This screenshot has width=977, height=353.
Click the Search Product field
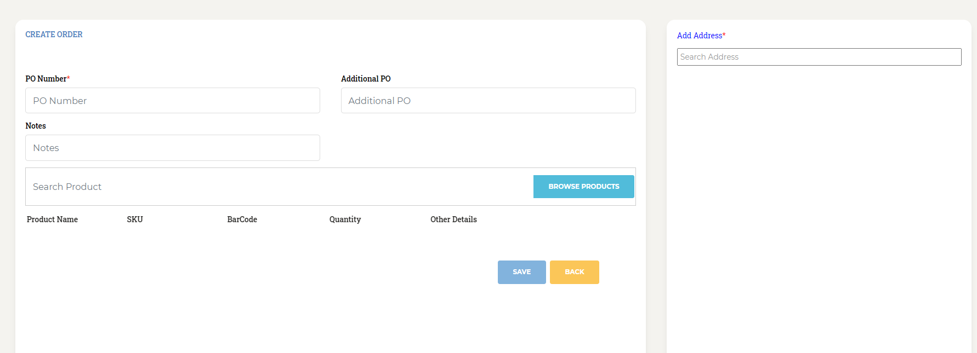click(x=279, y=187)
